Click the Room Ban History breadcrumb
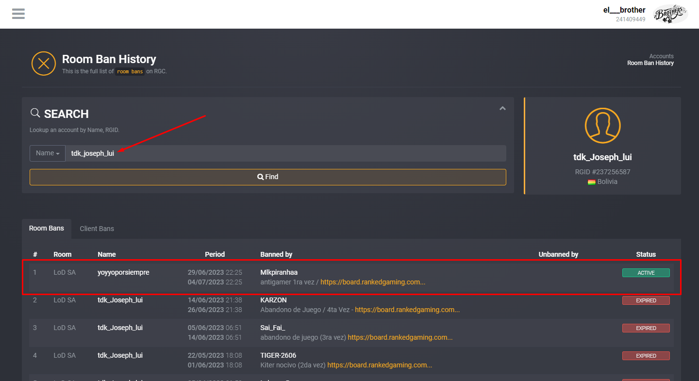 650,63
